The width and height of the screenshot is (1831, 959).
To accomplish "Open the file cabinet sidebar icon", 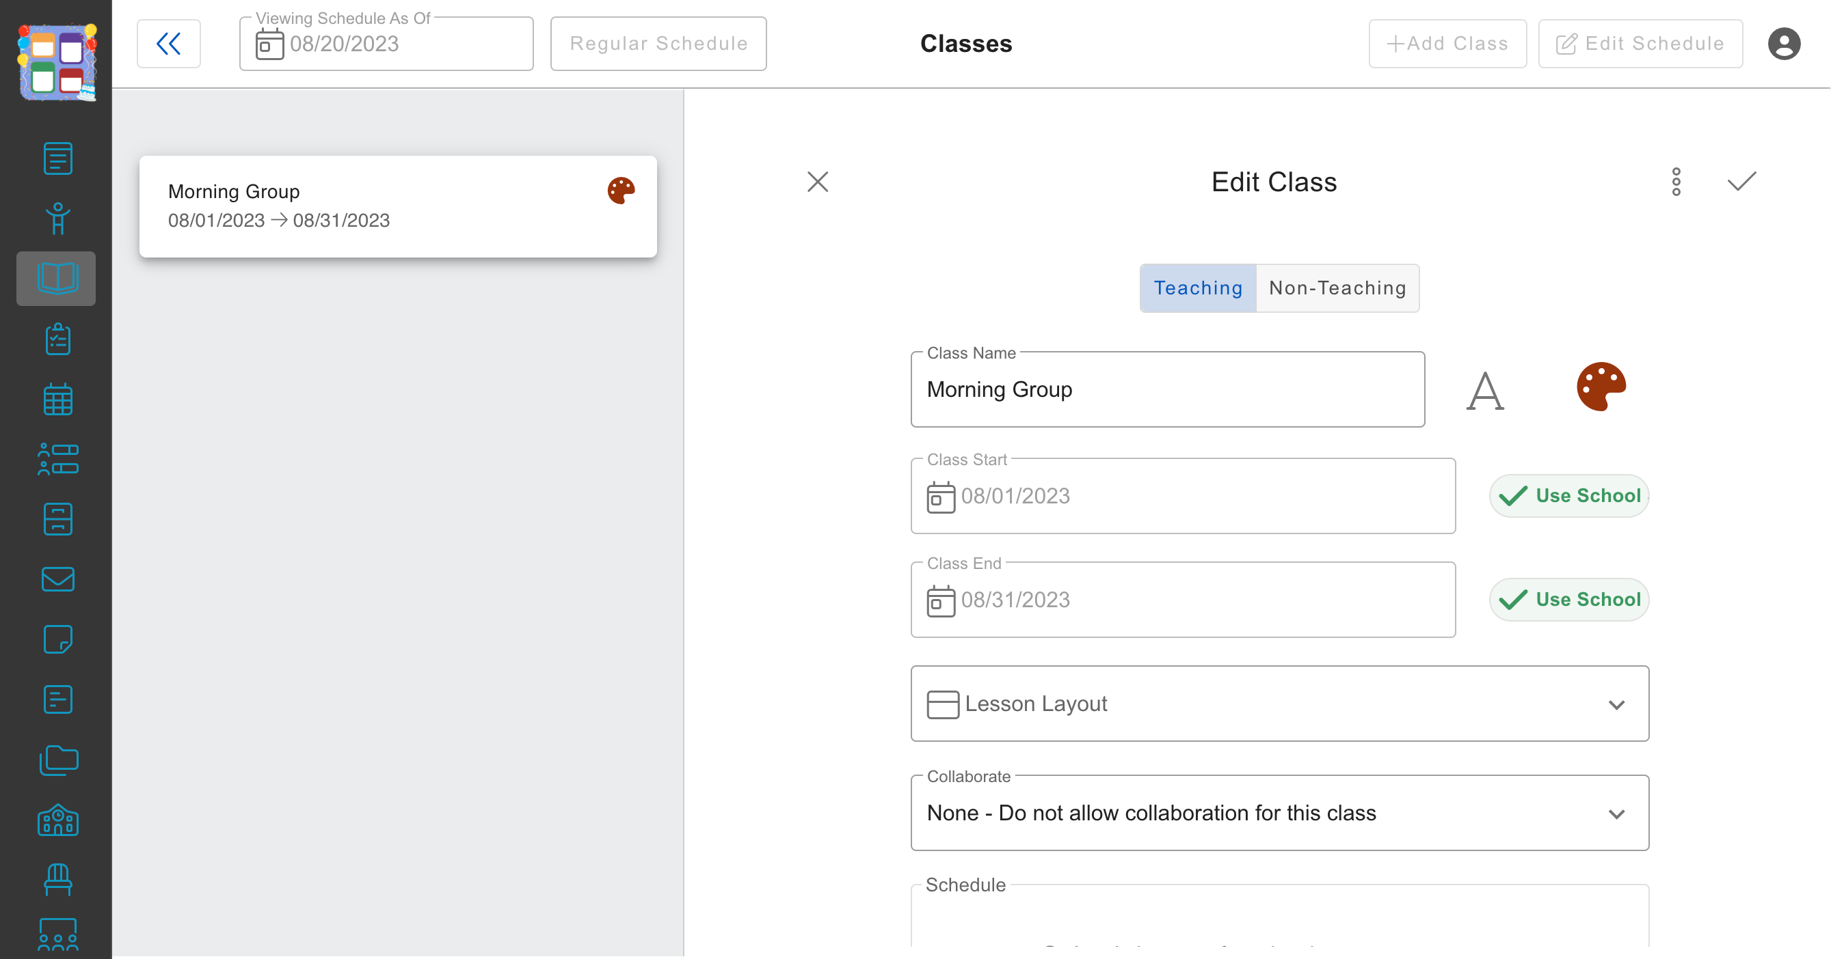I will [57, 519].
